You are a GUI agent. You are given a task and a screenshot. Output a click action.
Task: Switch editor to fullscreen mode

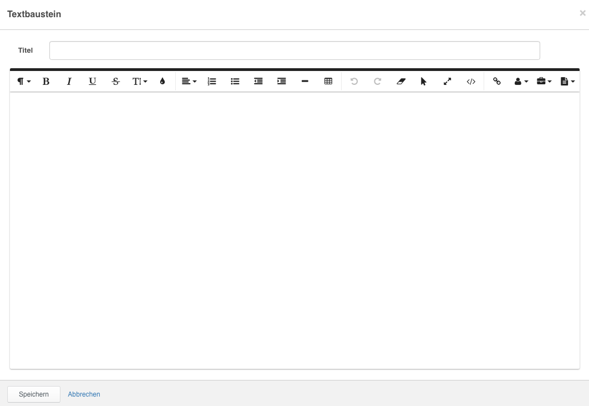448,82
